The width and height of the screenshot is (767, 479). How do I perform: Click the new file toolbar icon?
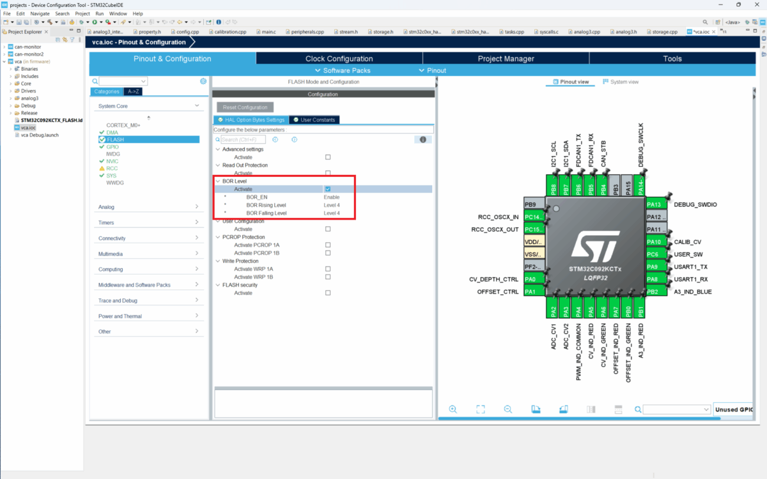[5, 22]
